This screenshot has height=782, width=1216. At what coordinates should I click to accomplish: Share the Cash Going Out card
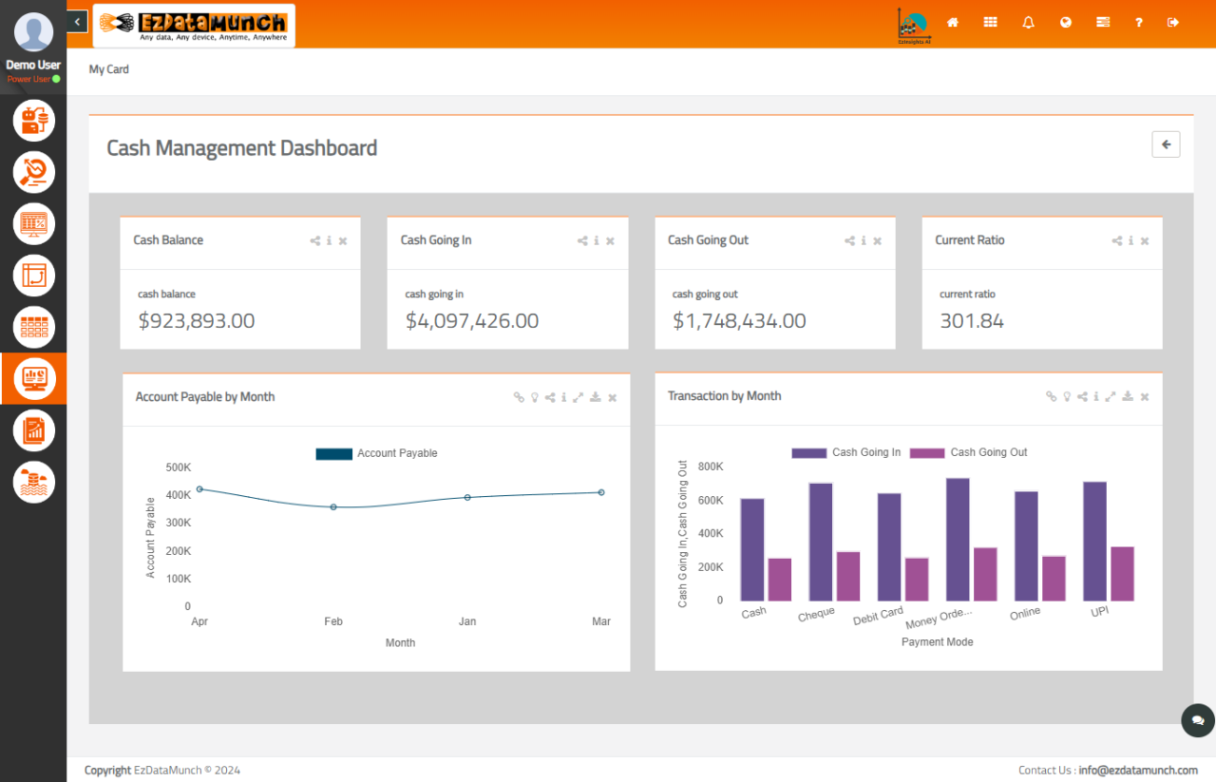click(850, 241)
